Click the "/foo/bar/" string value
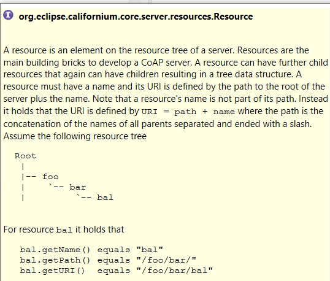Image resolution: width=330 pixels, height=281 pixels. pyautogui.click(x=166, y=260)
